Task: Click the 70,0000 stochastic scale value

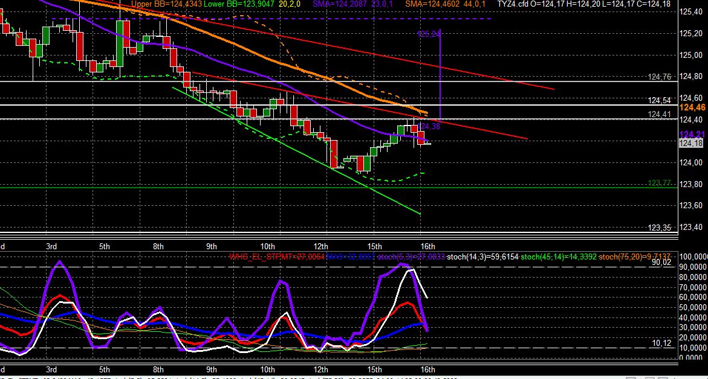Action: pos(693,287)
